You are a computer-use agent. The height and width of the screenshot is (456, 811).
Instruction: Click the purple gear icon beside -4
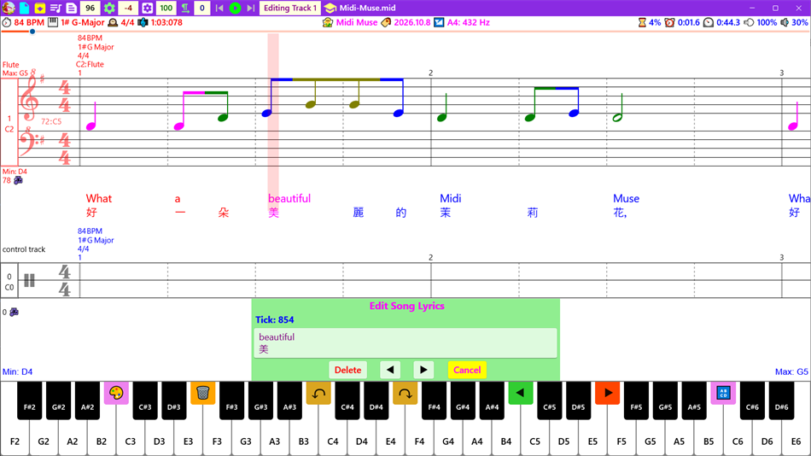[147, 8]
